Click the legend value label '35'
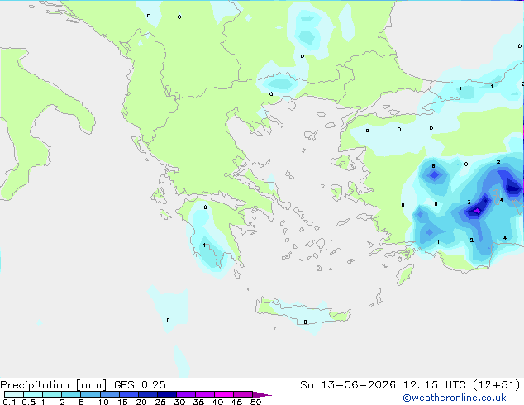 tap(198, 402)
